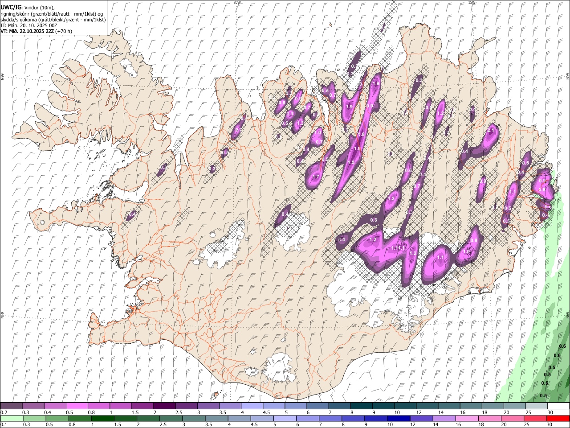Select the violet 12 rain legend swatch
The width and height of the screenshot is (570, 428).
(x=422, y=419)
